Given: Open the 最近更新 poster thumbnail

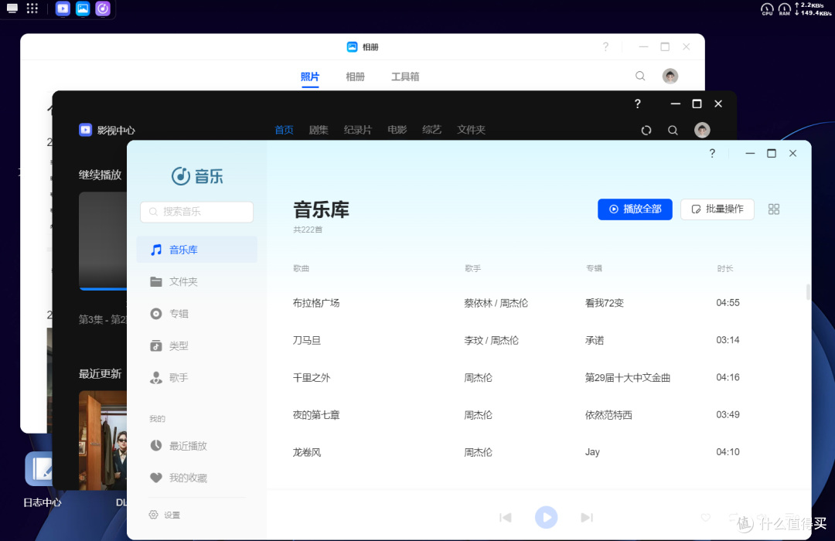Looking at the screenshot, I should 103,440.
